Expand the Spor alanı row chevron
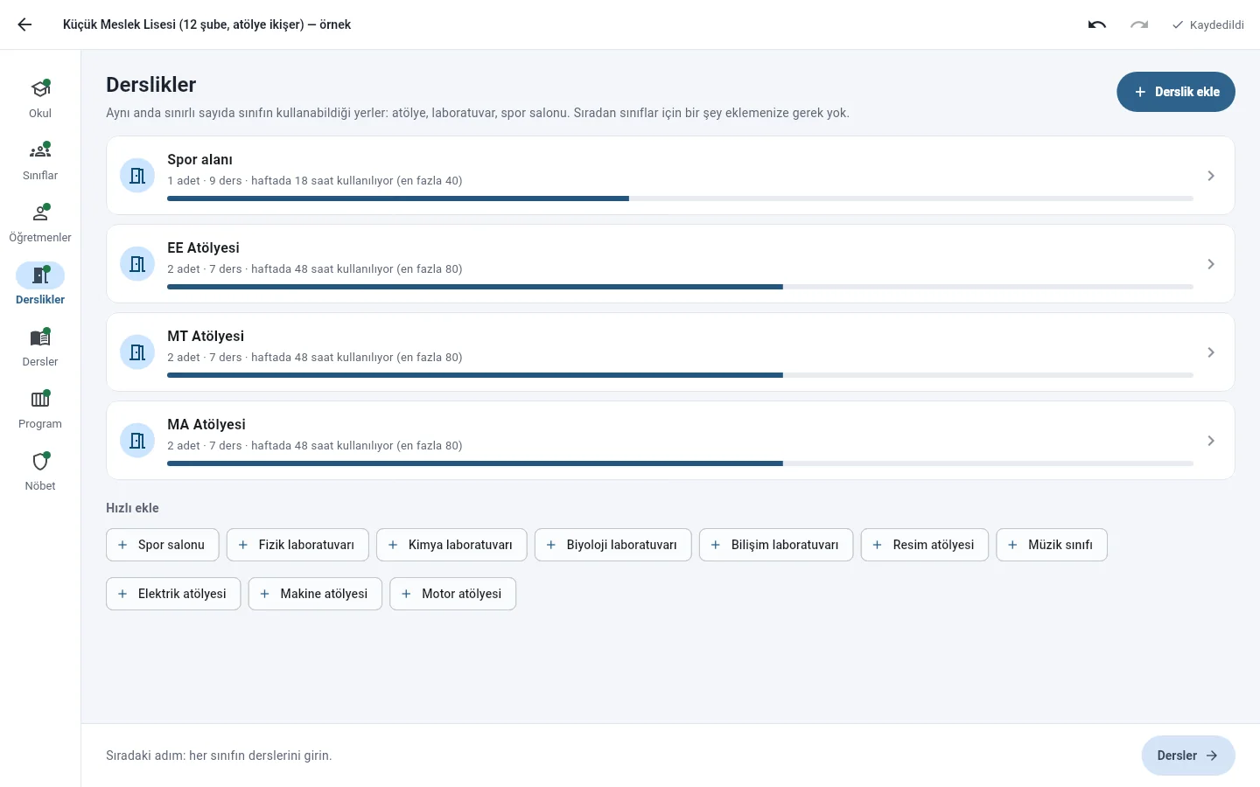Screen dimensions: 1260x787 pos(1211,176)
